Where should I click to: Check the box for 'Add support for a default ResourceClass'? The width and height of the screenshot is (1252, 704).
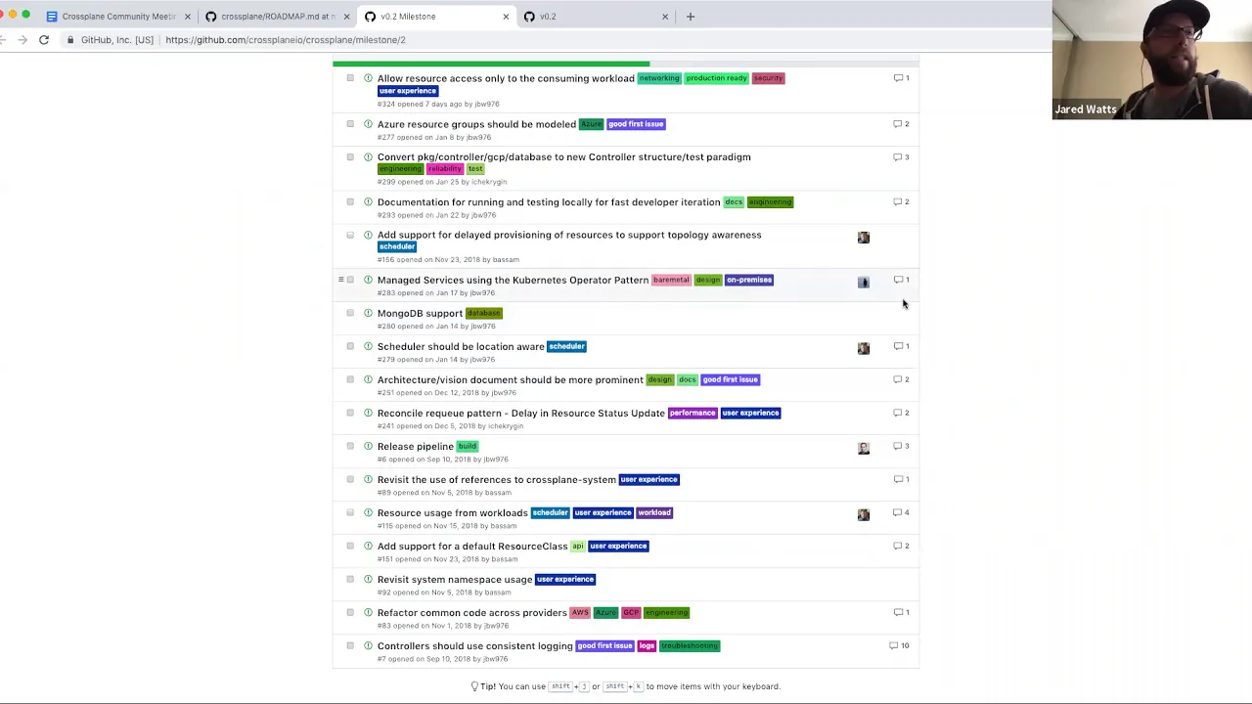click(350, 546)
